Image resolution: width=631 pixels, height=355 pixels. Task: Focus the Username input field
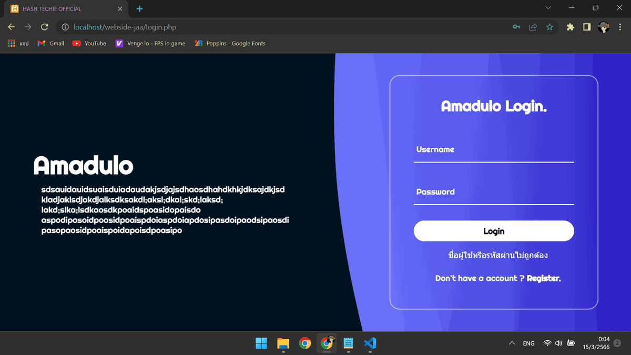pos(494,150)
